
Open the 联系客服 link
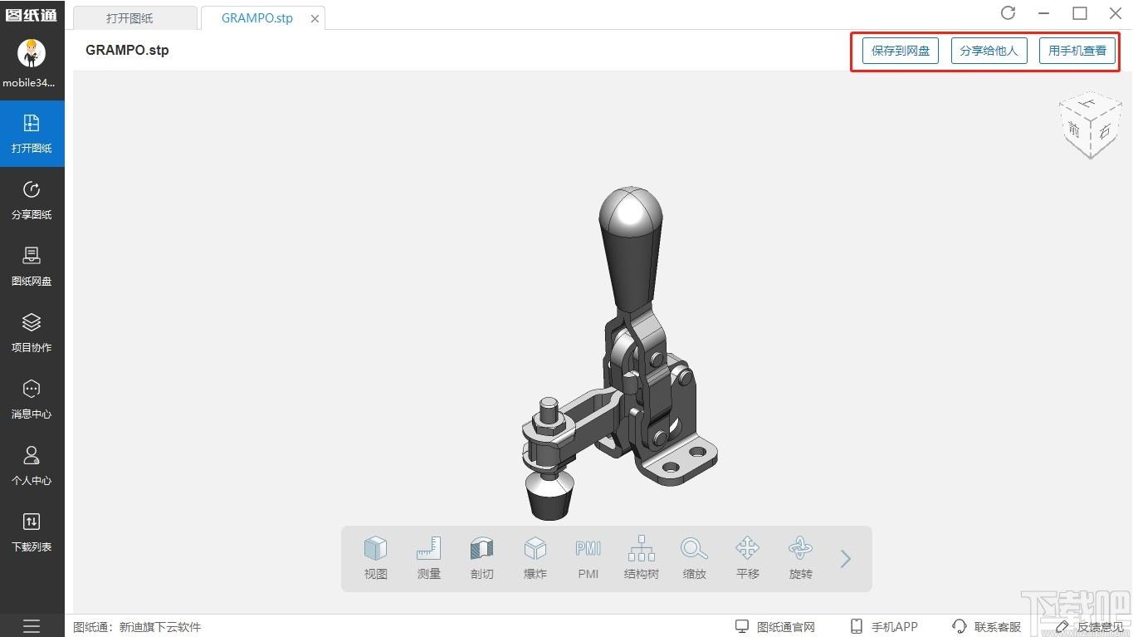pos(987,627)
